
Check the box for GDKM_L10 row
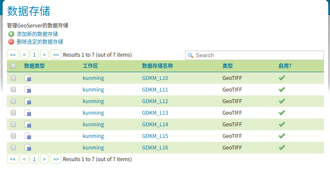[x=13, y=78]
